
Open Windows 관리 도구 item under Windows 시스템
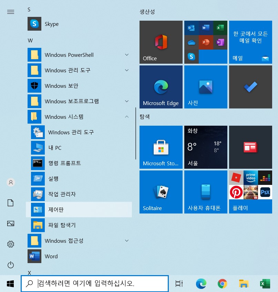[79, 133]
